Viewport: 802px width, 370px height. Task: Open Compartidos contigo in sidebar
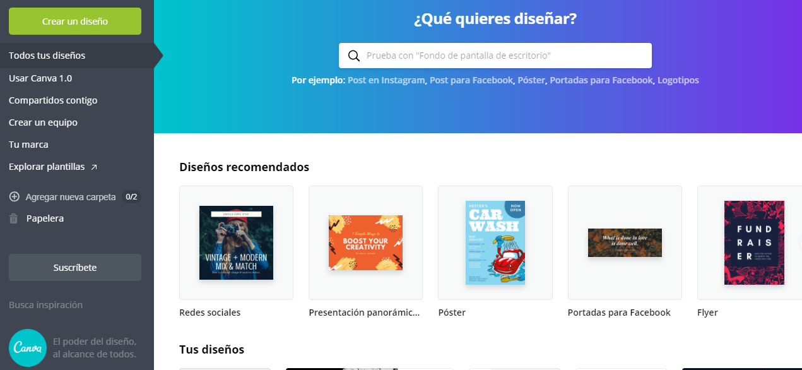click(x=53, y=100)
